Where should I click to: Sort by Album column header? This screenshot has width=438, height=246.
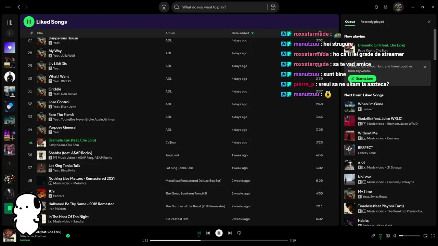tap(170, 33)
